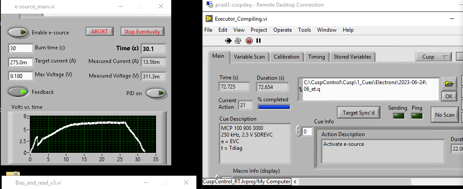Viewport: 463px width, 189px height.
Task: Click the Run arrow in LabVIEW toolbar
Action: [228, 41]
